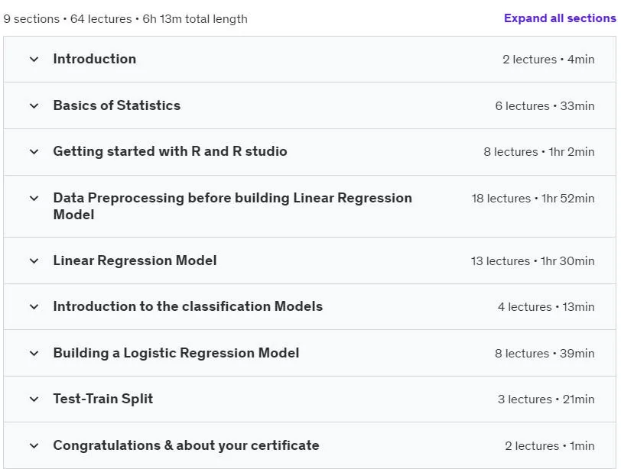Click chevron for Logistic Regression Model section
The image size is (621, 469).
[x=34, y=353]
